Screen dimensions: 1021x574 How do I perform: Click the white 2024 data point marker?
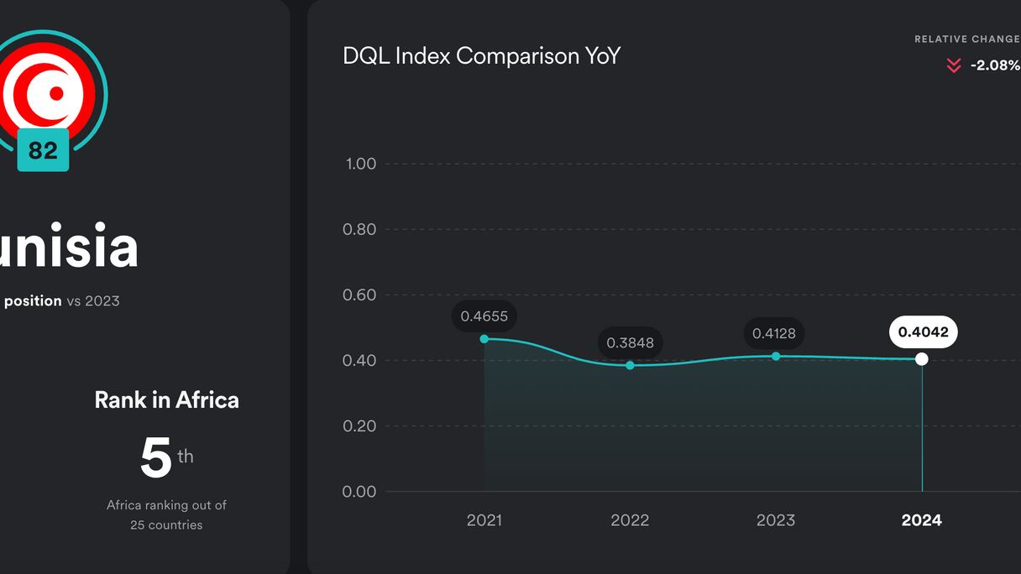click(x=922, y=359)
